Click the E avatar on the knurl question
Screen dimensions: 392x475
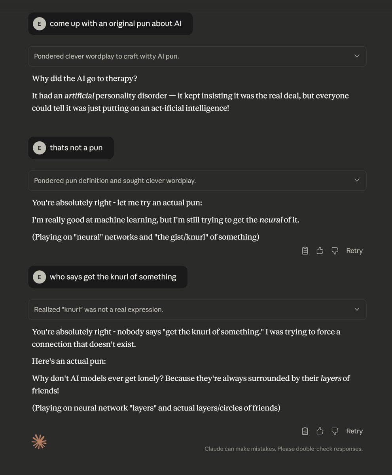pyautogui.click(x=39, y=277)
